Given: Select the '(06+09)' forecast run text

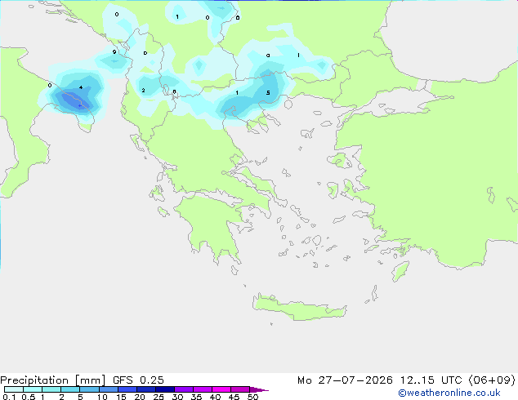Looking at the screenshot, I should [x=492, y=380].
